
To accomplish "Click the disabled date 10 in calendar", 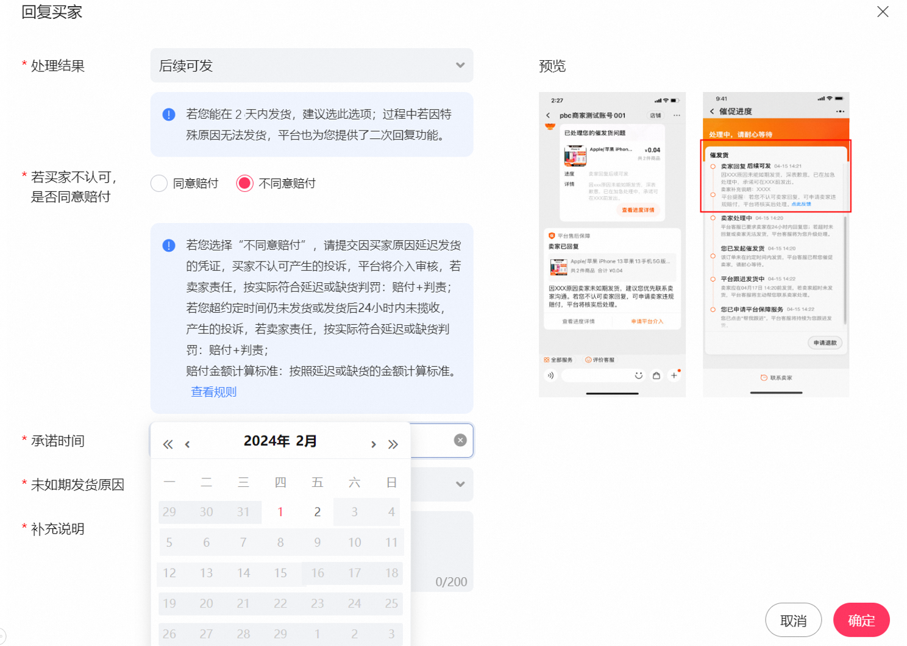I will 354,542.
